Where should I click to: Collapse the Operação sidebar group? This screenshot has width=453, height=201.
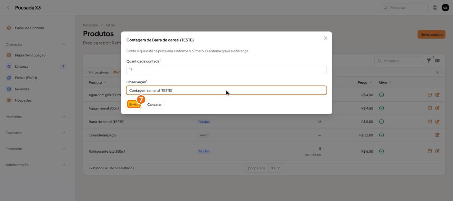(64, 44)
